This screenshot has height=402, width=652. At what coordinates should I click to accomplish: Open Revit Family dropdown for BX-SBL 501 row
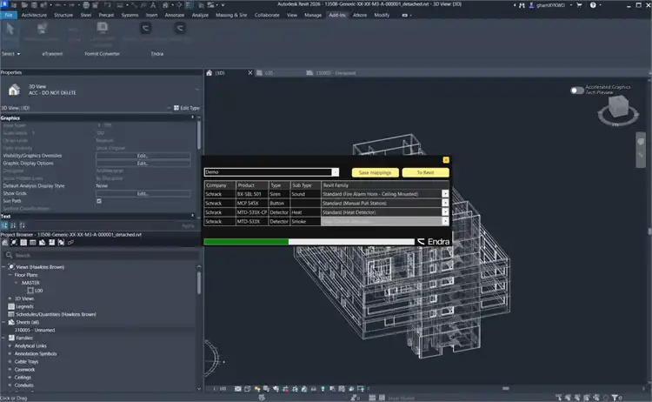[445, 194]
